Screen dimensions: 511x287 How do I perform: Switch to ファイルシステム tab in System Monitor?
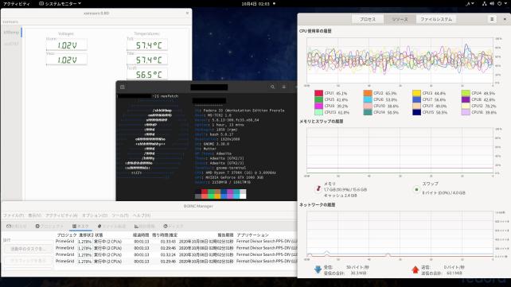[436, 19]
